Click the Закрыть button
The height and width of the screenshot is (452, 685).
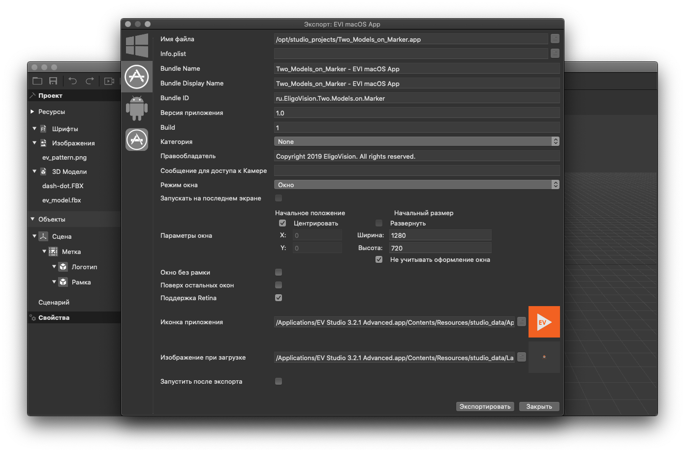[x=539, y=406]
